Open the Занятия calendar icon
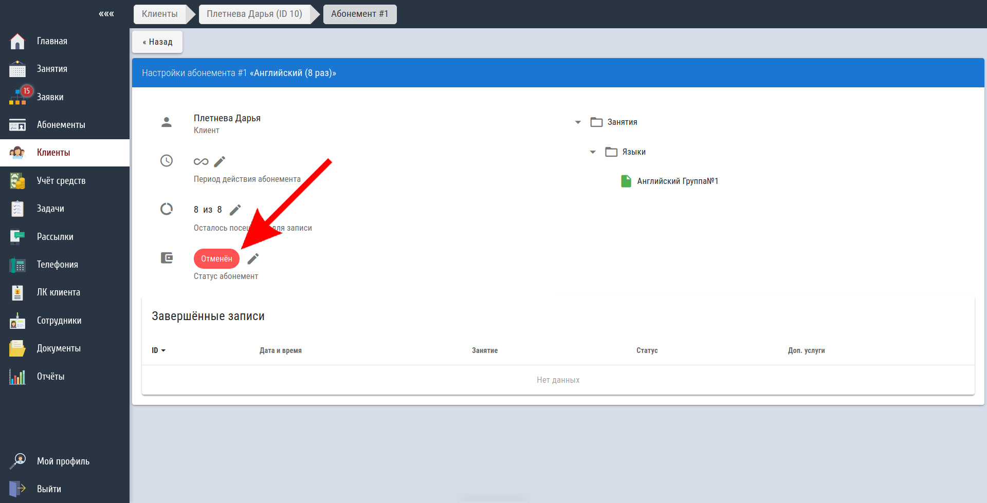 (17, 69)
